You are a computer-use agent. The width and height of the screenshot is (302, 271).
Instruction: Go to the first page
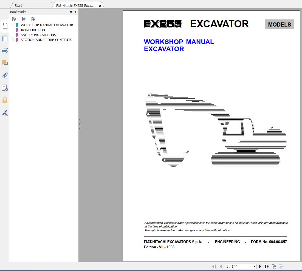214,266
